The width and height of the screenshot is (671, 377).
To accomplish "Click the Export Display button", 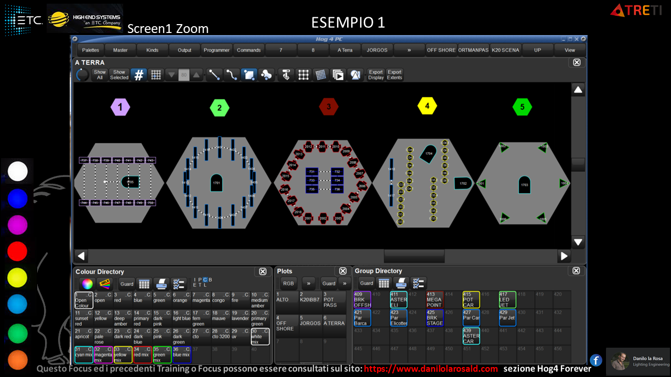I will pos(376,75).
